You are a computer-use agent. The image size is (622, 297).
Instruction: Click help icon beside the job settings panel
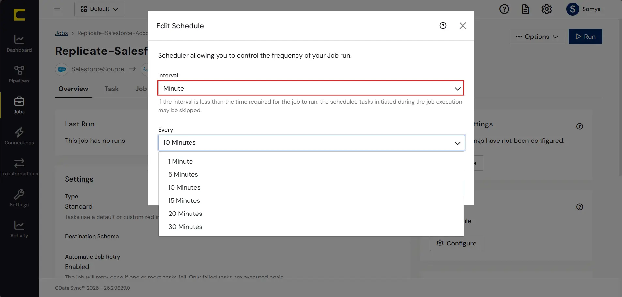pos(580,126)
